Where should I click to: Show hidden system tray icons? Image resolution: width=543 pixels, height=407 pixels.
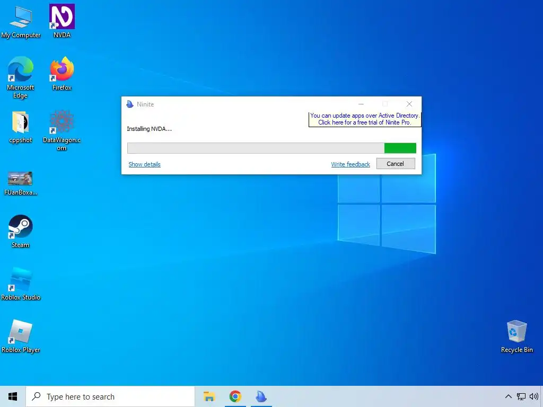(508, 396)
